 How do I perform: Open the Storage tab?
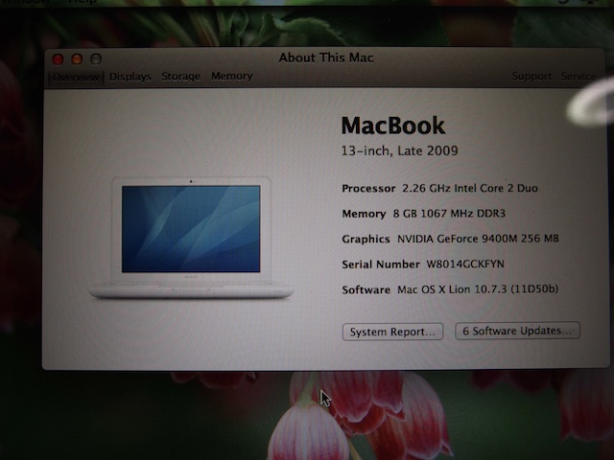[x=181, y=77]
